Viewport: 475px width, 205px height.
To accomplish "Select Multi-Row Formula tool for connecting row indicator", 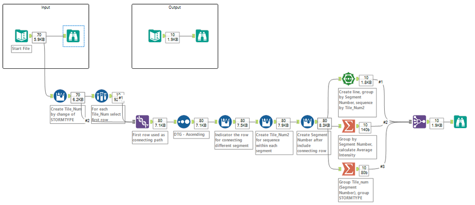I will pos(225,121).
